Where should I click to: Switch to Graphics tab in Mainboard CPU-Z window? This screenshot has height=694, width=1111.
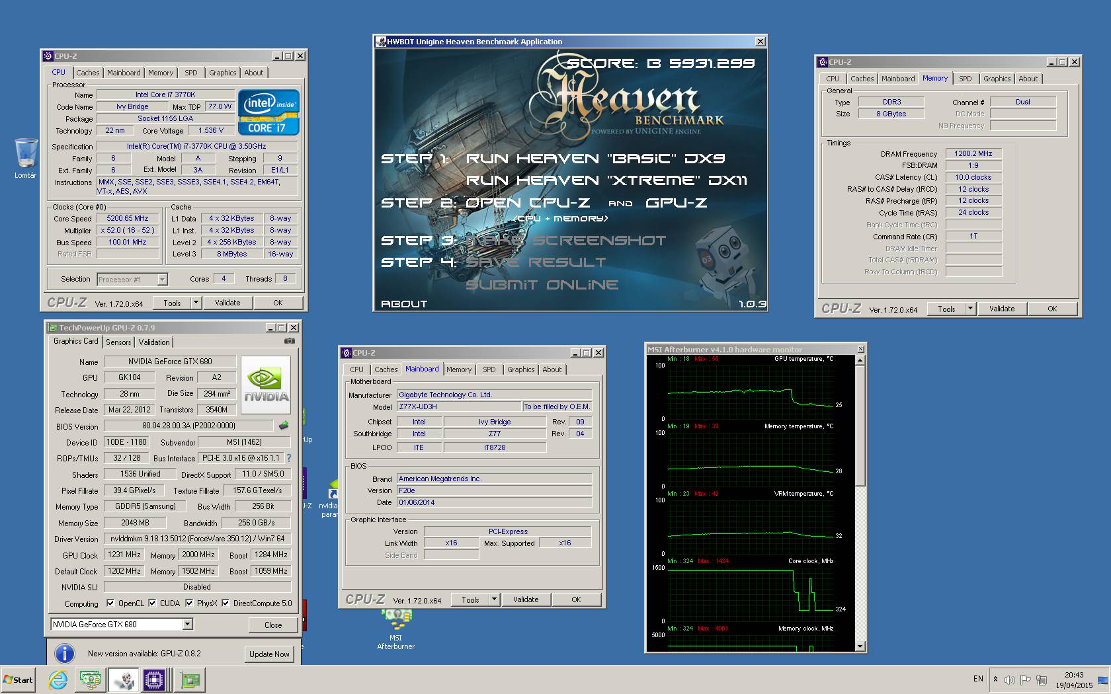520,369
